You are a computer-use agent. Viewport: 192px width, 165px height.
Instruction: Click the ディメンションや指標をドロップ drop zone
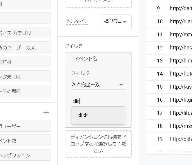98,144
